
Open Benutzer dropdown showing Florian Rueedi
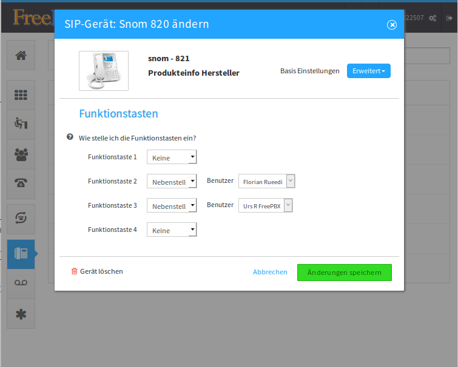tap(267, 182)
